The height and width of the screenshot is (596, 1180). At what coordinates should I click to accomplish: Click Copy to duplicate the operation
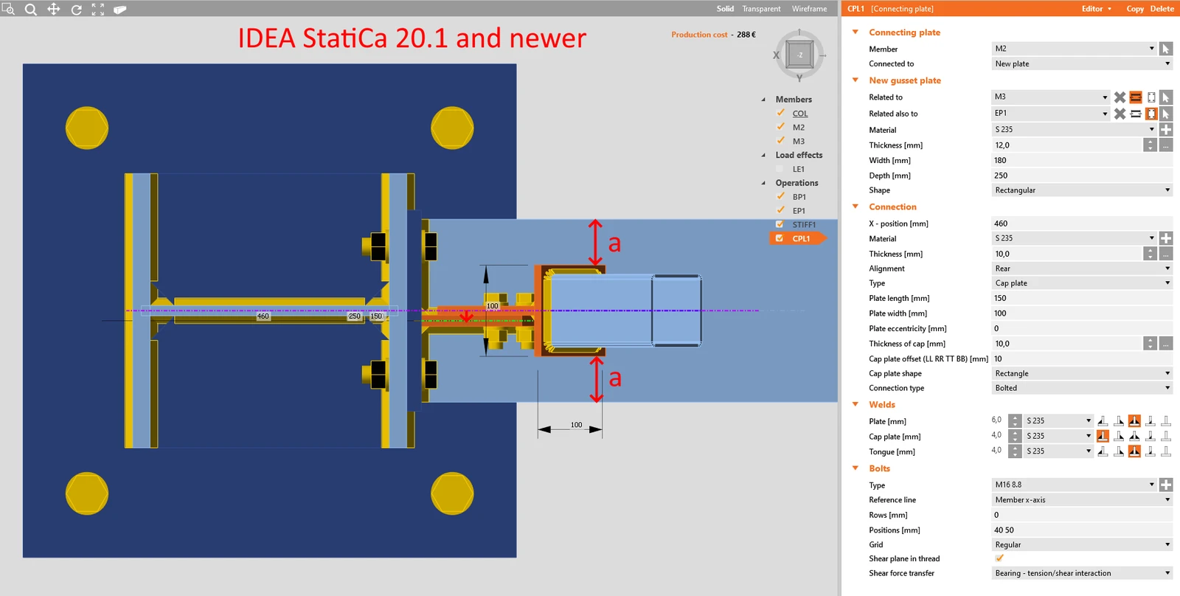(x=1135, y=9)
